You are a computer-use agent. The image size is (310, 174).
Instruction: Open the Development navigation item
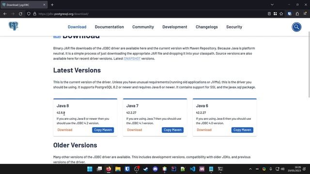(x=175, y=27)
